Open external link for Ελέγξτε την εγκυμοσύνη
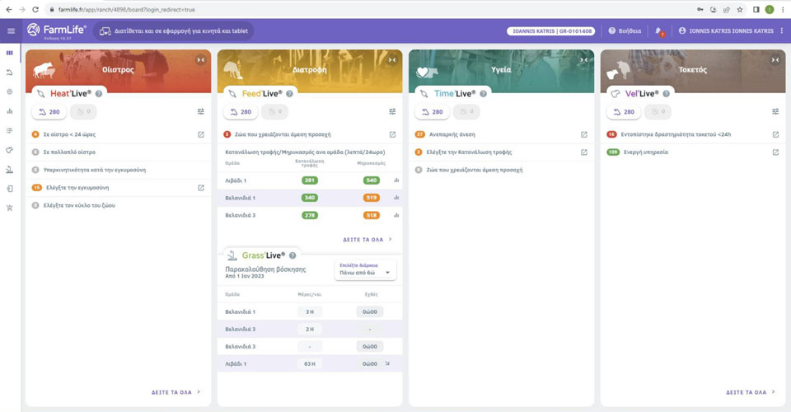The width and height of the screenshot is (791, 412). [x=201, y=188]
